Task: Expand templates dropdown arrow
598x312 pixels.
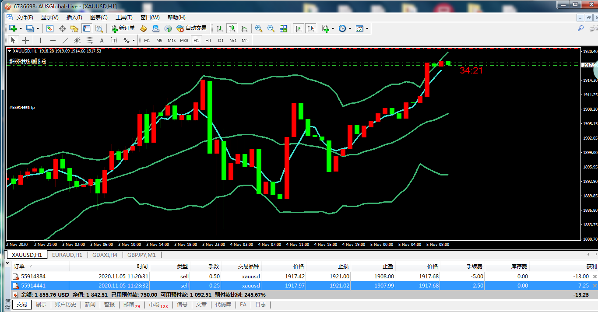Action: click(x=367, y=29)
